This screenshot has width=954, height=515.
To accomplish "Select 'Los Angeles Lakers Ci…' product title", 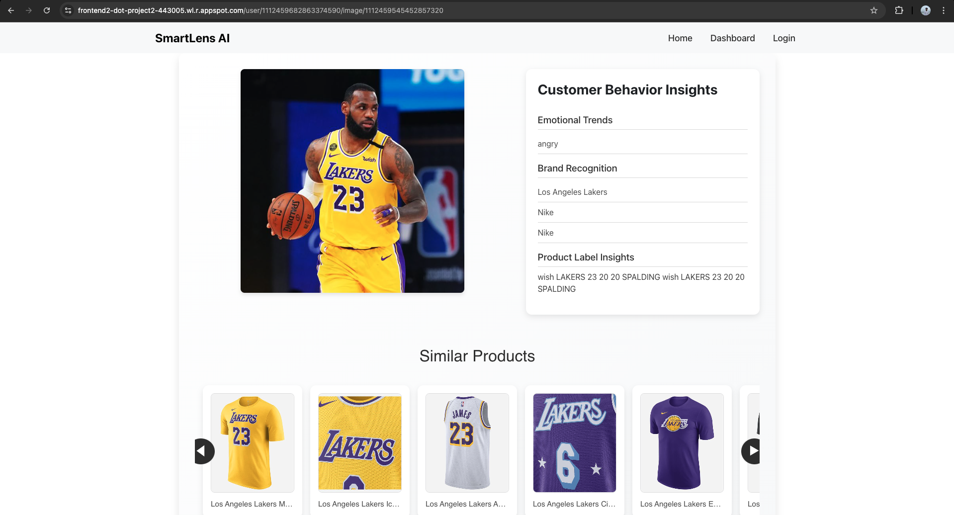I will (x=574, y=504).
